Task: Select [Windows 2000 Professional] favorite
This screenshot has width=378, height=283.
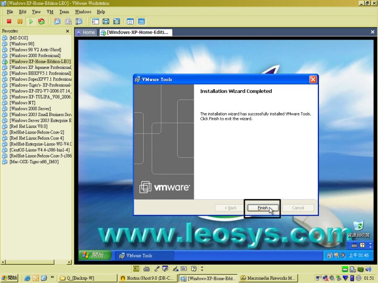Action: [35, 56]
